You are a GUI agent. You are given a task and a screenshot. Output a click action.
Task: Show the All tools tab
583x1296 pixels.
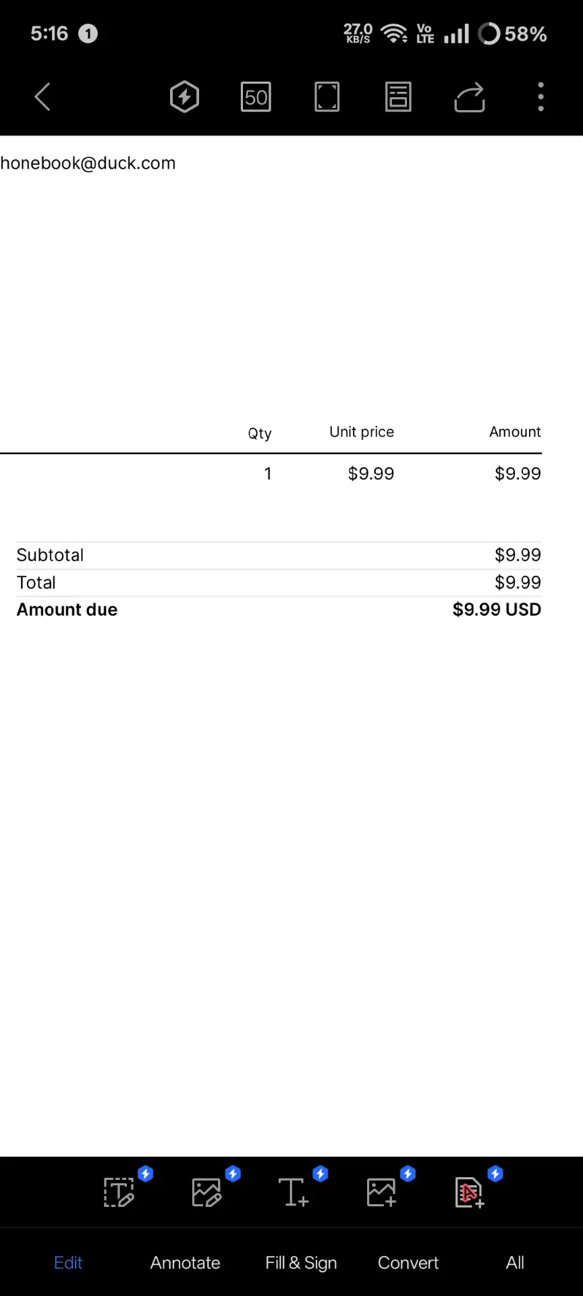(515, 1262)
